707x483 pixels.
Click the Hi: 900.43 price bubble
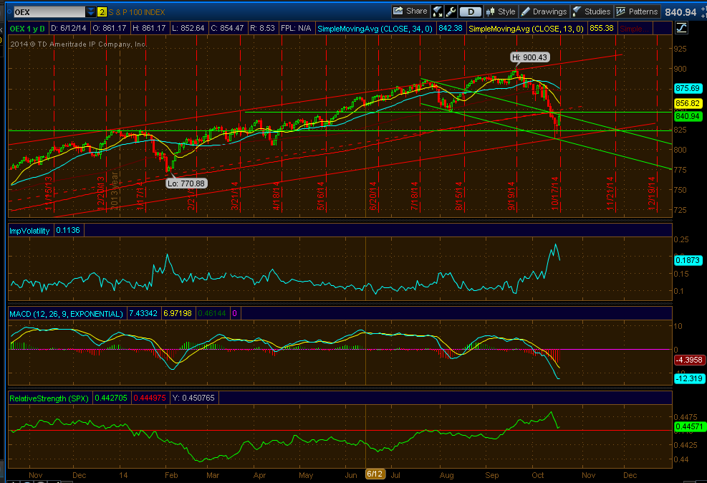(529, 57)
